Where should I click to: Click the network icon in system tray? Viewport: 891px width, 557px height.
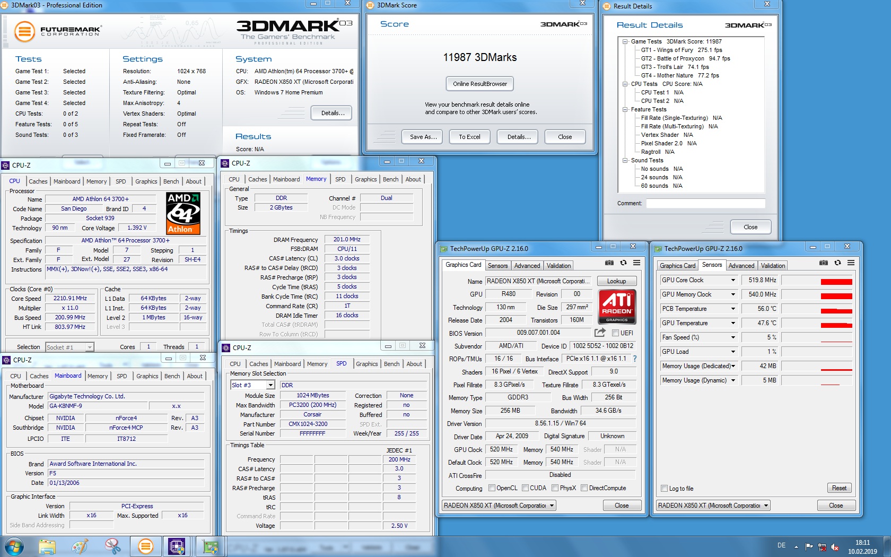pos(822,547)
